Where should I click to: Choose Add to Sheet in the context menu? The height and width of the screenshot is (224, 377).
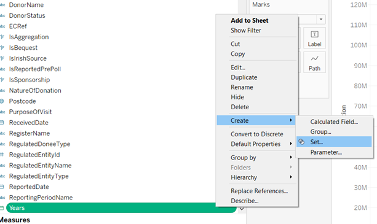249,21
